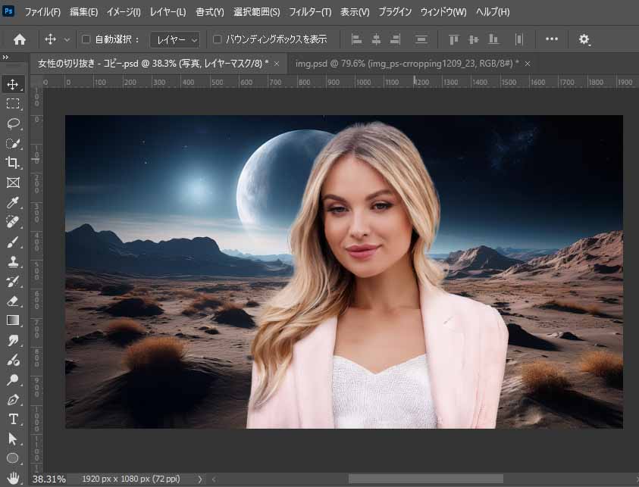
Task: Expand the Move tool preset dropdown arrow
Action: click(x=67, y=39)
